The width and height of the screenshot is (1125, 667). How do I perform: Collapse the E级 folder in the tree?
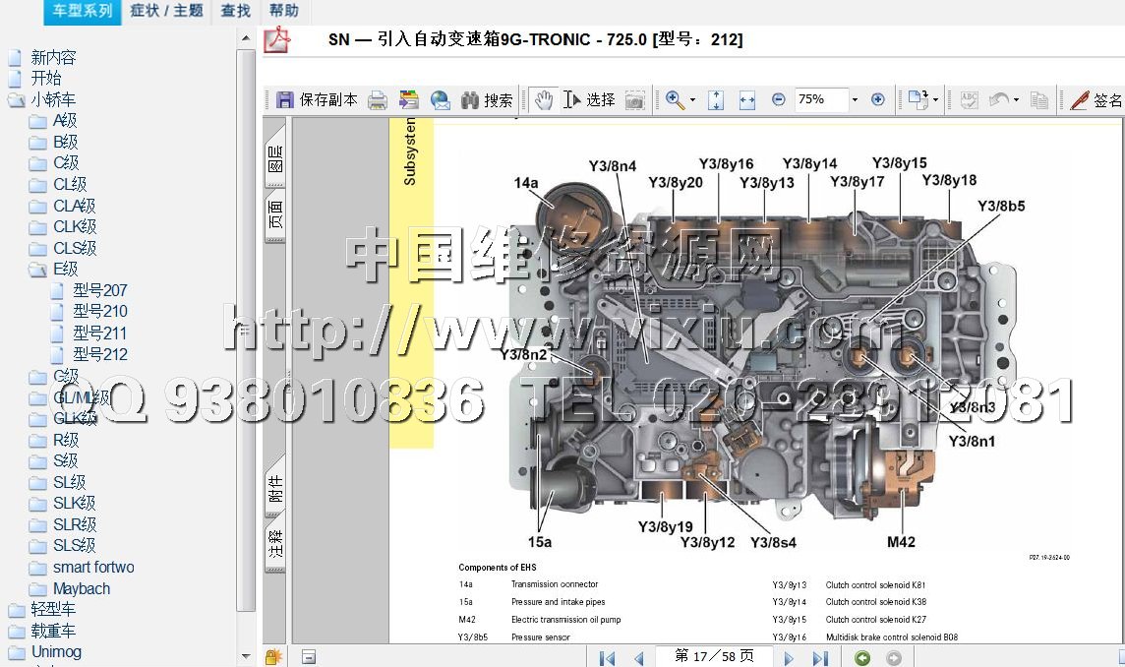(x=37, y=269)
